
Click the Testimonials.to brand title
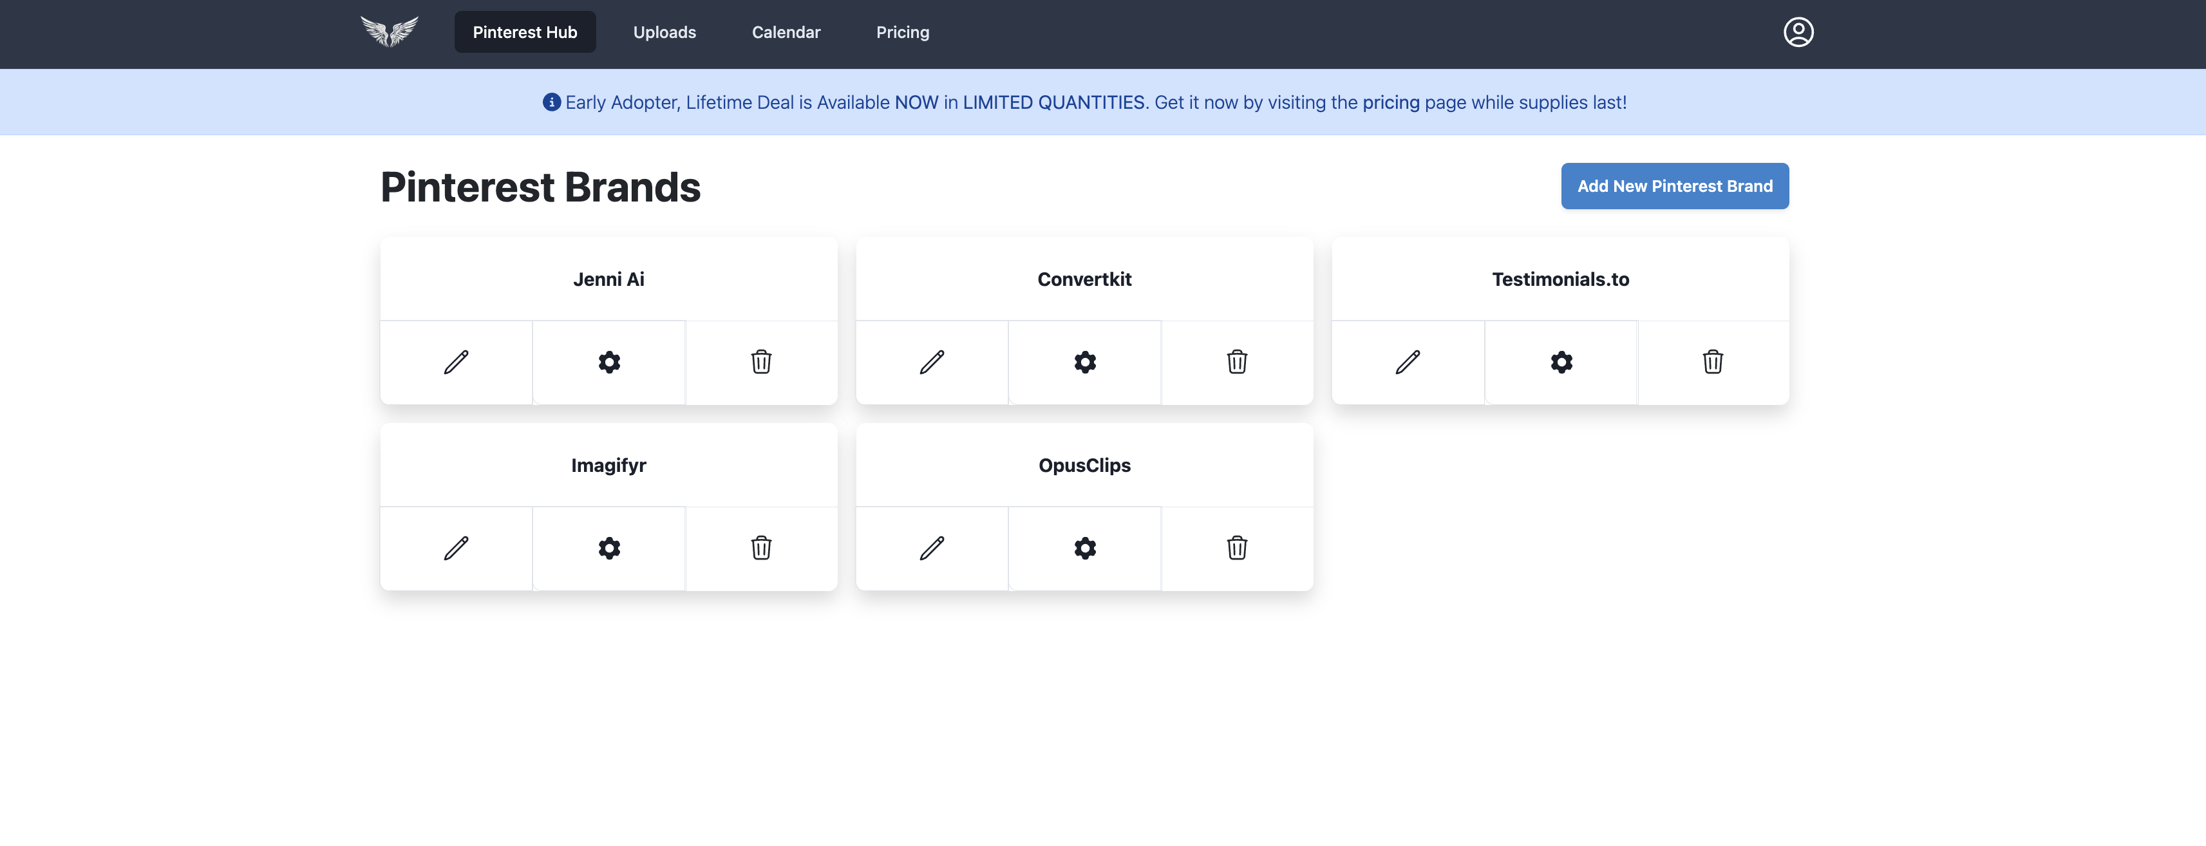click(x=1560, y=279)
